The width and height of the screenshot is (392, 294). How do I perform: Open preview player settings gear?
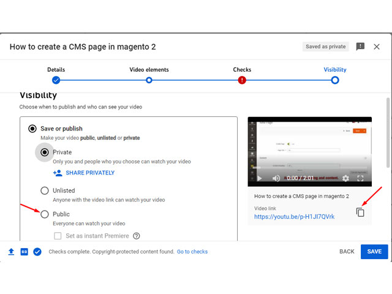(x=345, y=178)
